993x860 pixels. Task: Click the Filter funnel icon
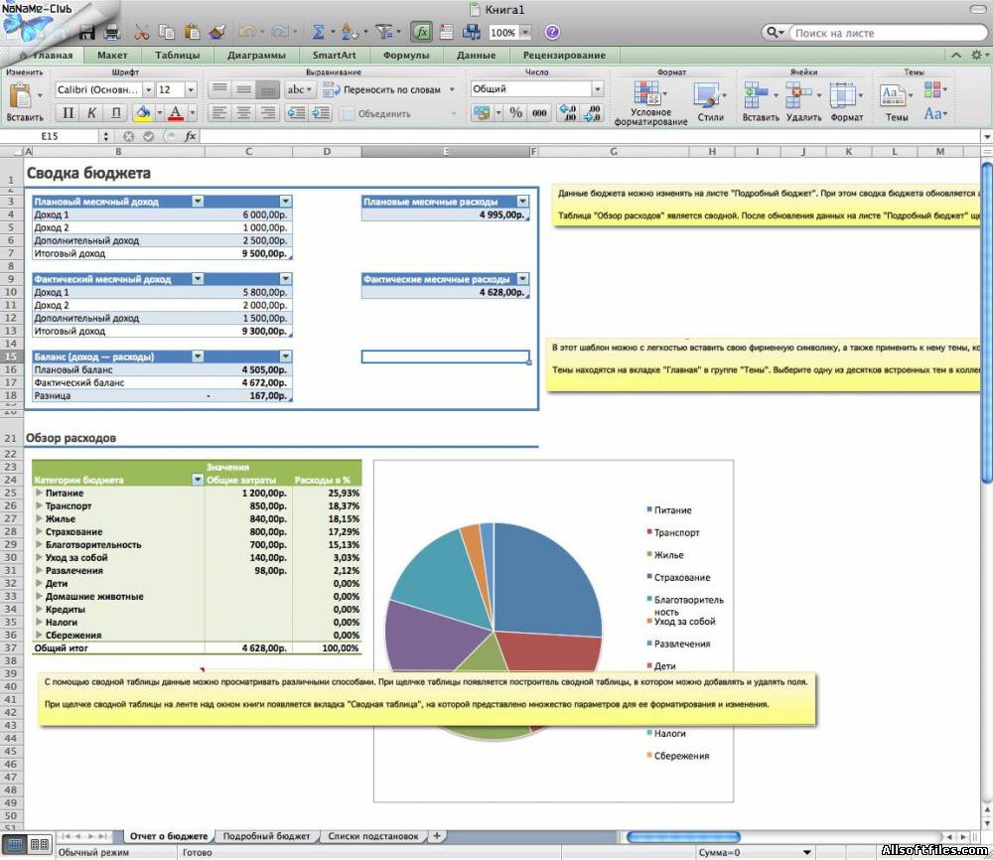[x=384, y=32]
